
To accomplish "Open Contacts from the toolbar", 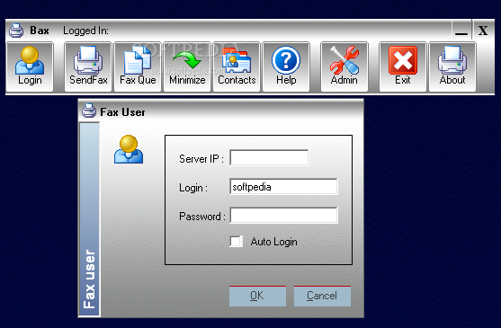I will [x=237, y=66].
